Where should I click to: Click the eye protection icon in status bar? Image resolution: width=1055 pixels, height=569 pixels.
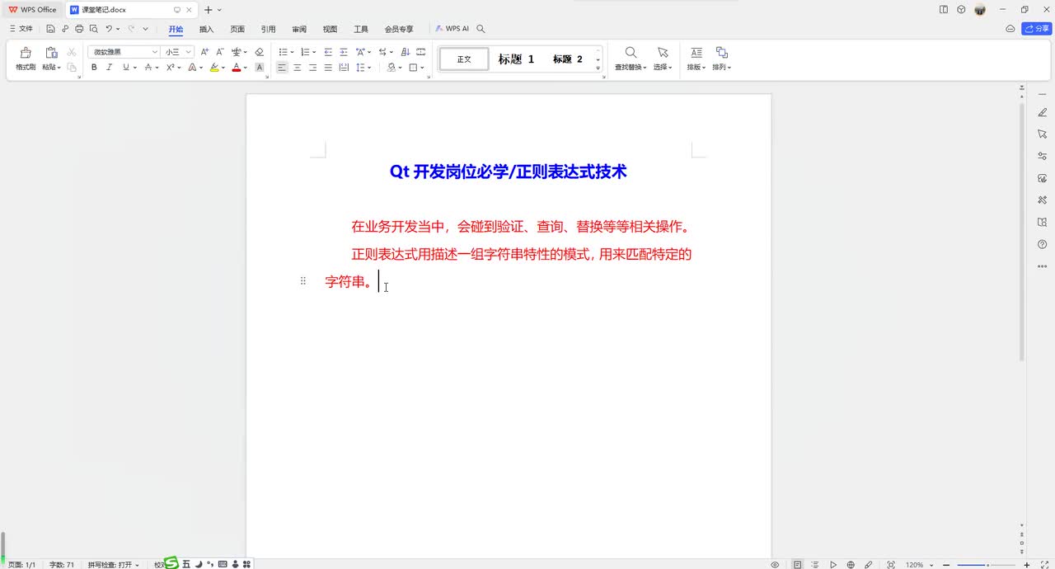click(x=775, y=565)
